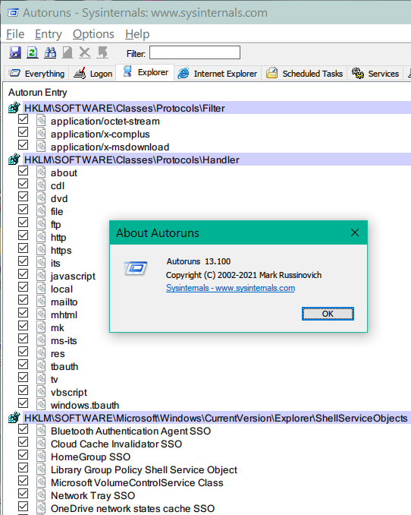Select the Explorer tab

(146, 72)
